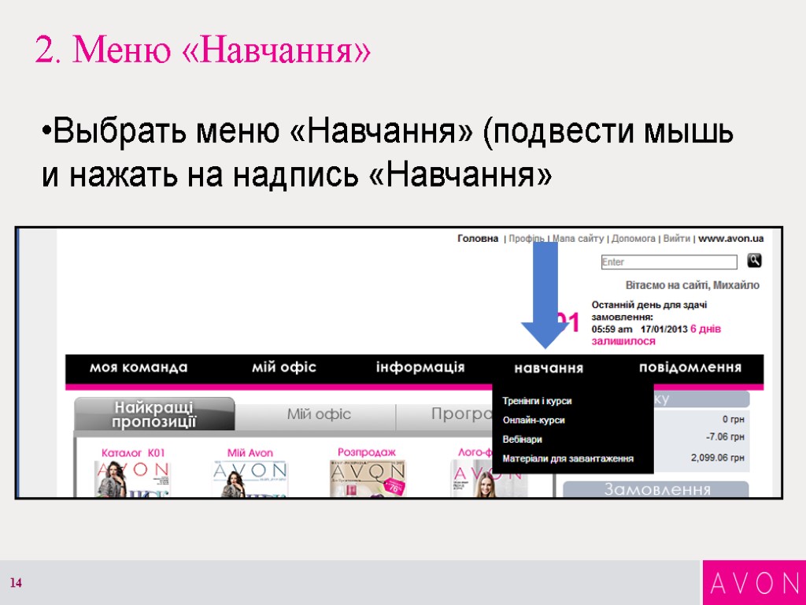Image resolution: width=806 pixels, height=605 pixels.
Task: Click the Розпродаж label
Action: pyautogui.click(x=367, y=453)
